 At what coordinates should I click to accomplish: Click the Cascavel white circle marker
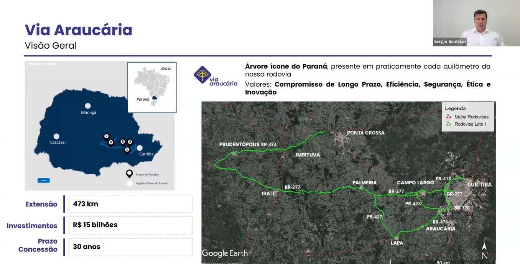point(56,136)
